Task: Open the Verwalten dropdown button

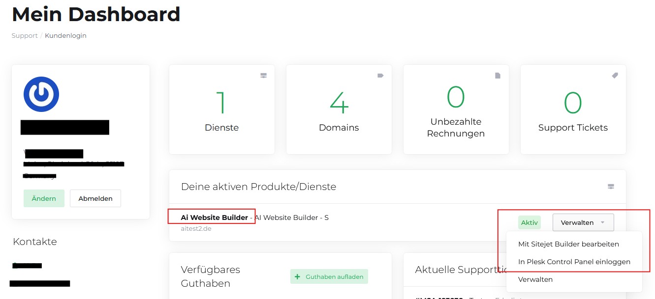Action: 583,222
